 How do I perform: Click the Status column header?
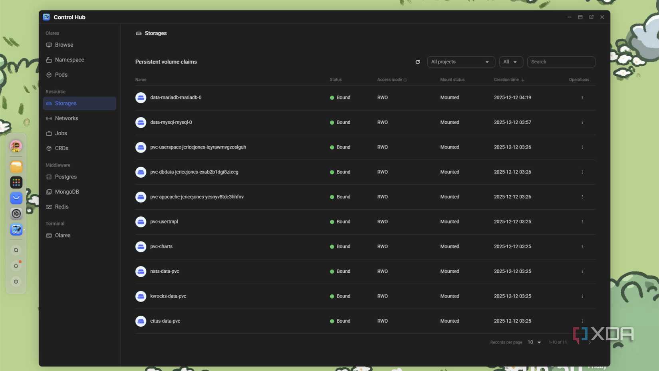[x=335, y=80]
